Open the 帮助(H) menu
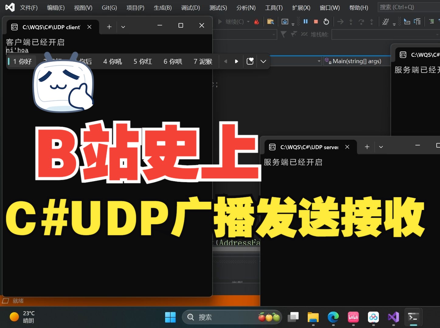The width and height of the screenshot is (440, 328). pos(359,8)
